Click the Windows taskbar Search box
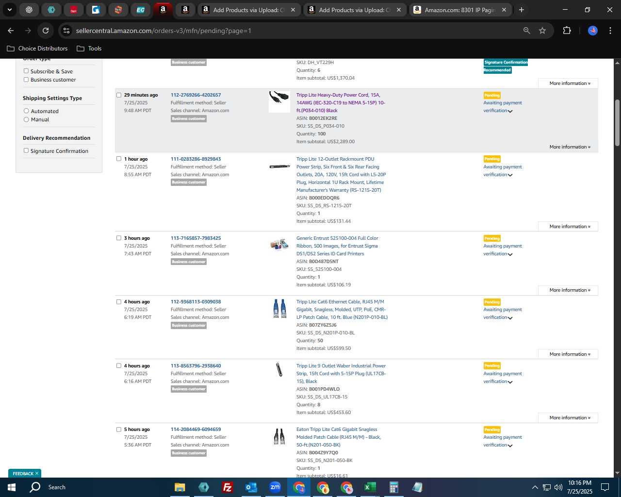The height and width of the screenshot is (497, 621). click(57, 487)
